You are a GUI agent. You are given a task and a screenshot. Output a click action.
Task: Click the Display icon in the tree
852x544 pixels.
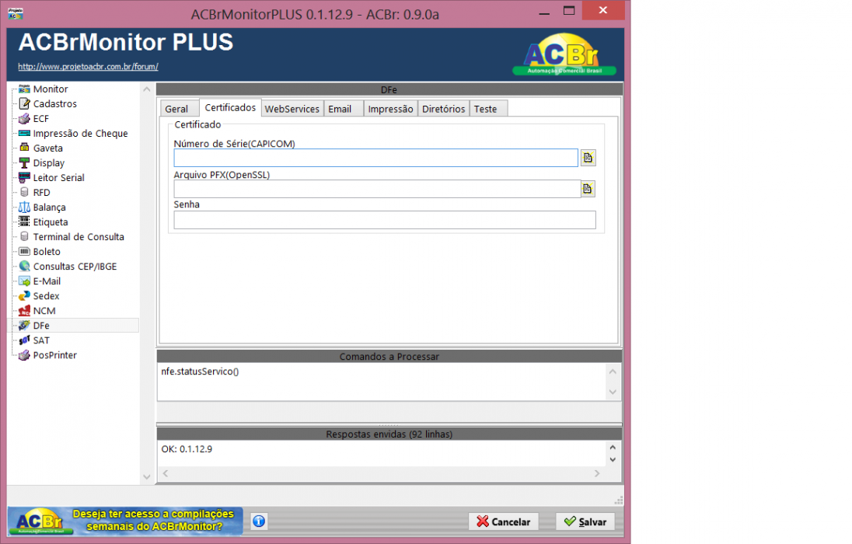(24, 162)
